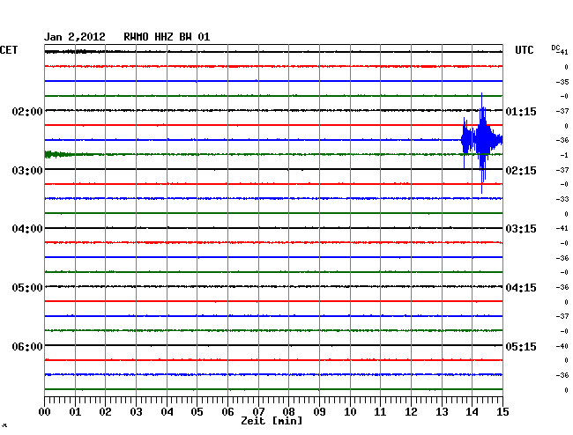573x435 pixels.
Task: Click the UTC time zone label
Action: point(524,50)
